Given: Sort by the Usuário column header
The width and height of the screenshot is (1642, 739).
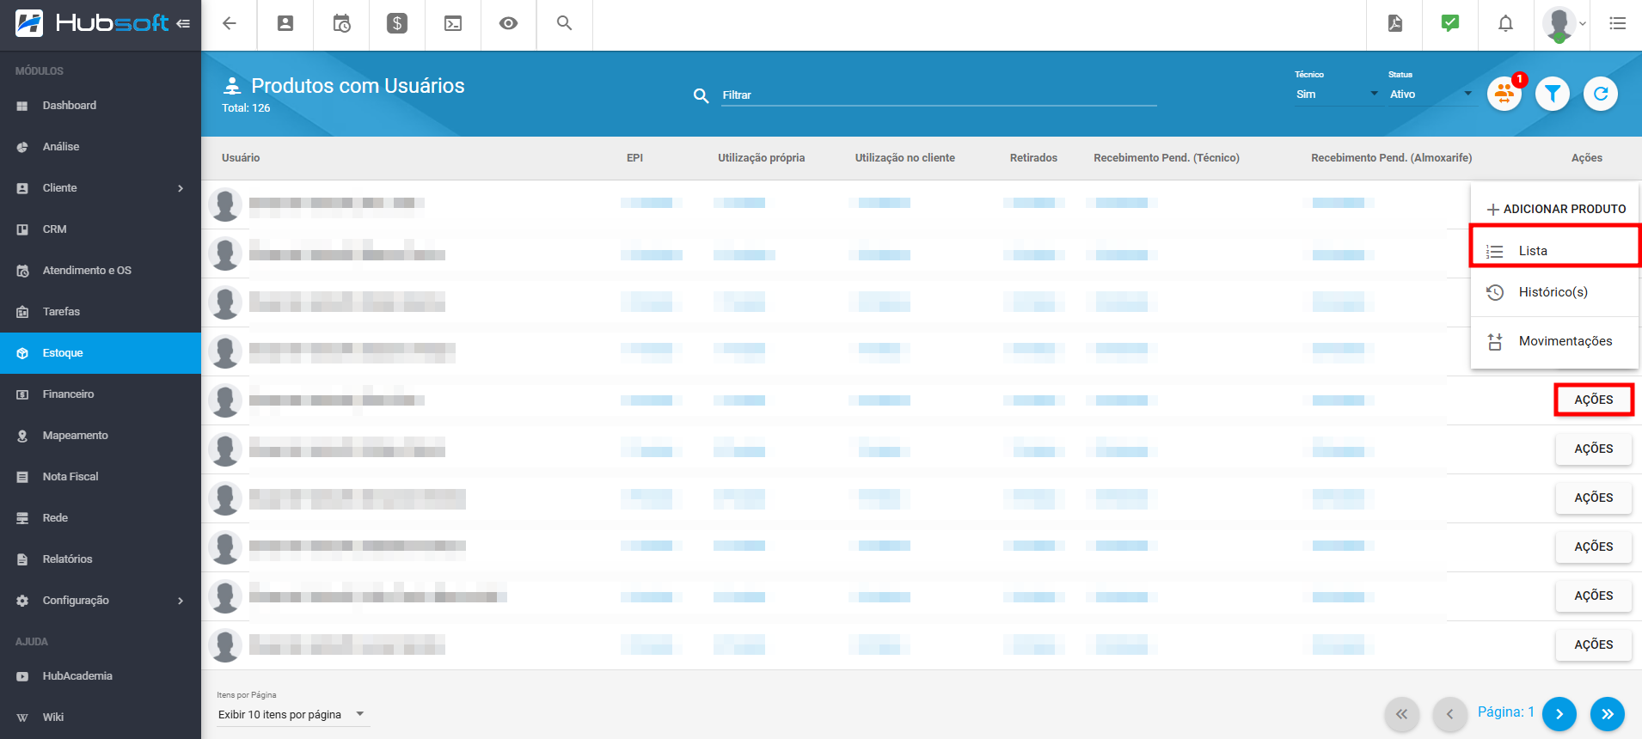Looking at the screenshot, I should pyautogui.click(x=241, y=158).
